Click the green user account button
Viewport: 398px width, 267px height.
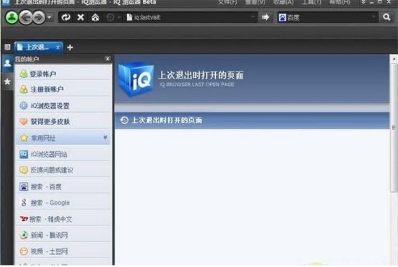coord(12,17)
